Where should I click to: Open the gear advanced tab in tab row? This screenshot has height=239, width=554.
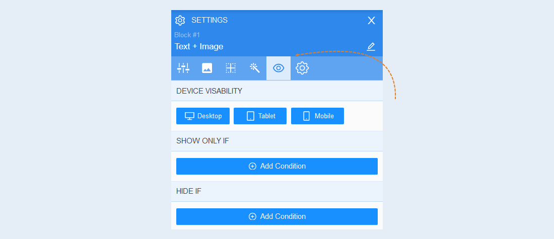303,68
